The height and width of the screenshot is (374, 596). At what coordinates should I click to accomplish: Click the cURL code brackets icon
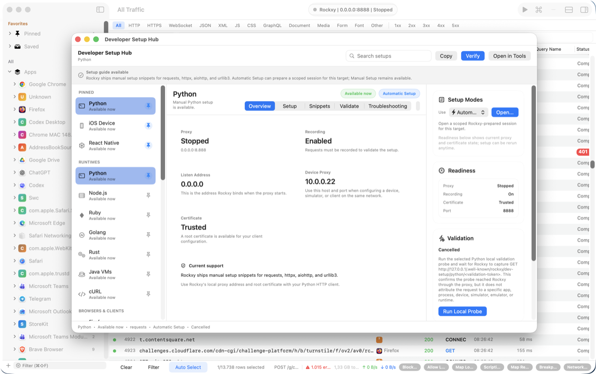pyautogui.click(x=82, y=294)
